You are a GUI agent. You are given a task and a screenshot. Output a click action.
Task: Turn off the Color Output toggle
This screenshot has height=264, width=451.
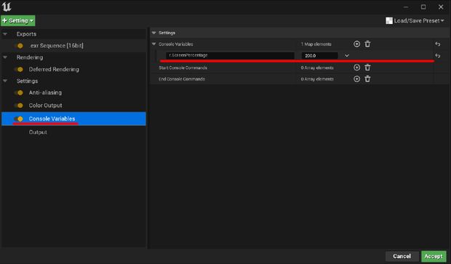19,105
